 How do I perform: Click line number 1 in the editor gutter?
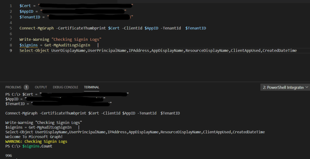pos(11,6)
